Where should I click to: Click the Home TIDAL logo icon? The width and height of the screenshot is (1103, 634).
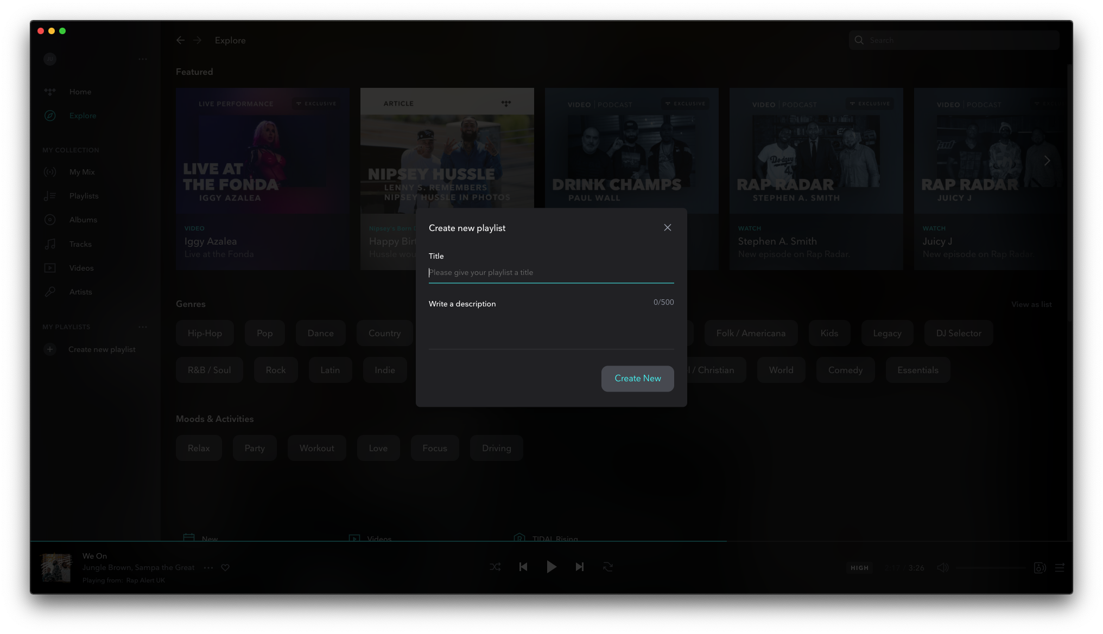(x=50, y=92)
